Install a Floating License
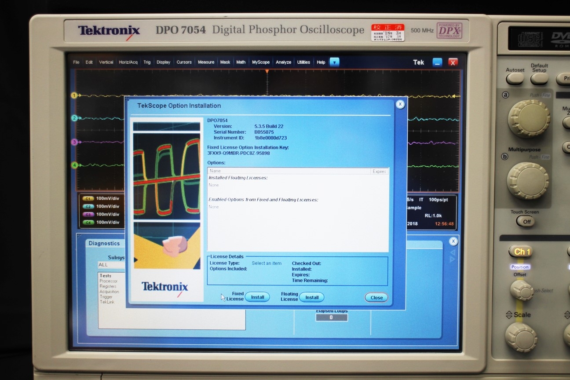Screen dimensions: 570x380 (312, 297)
